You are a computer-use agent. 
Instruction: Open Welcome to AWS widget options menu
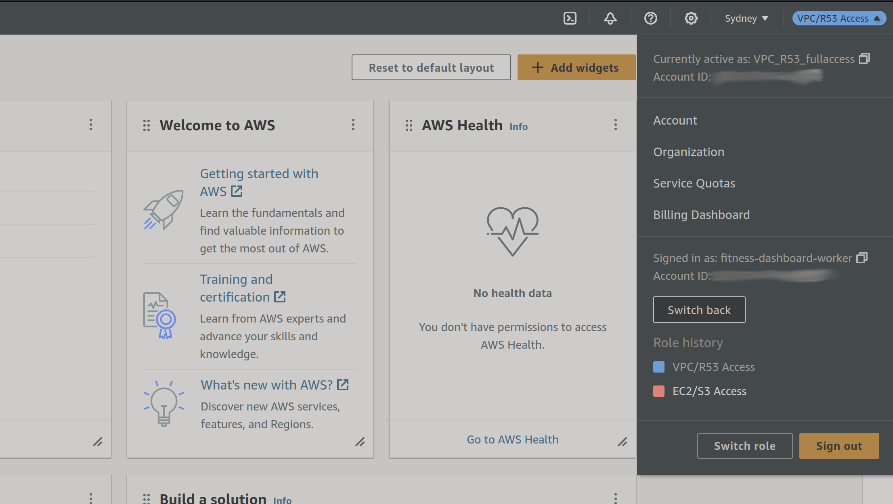353,125
